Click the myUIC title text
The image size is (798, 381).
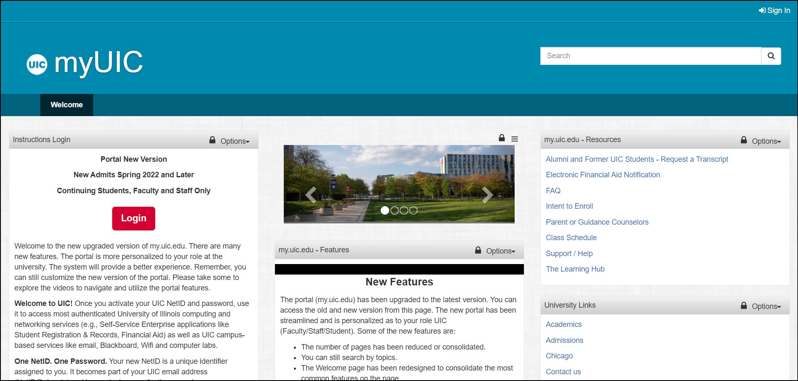(x=99, y=63)
